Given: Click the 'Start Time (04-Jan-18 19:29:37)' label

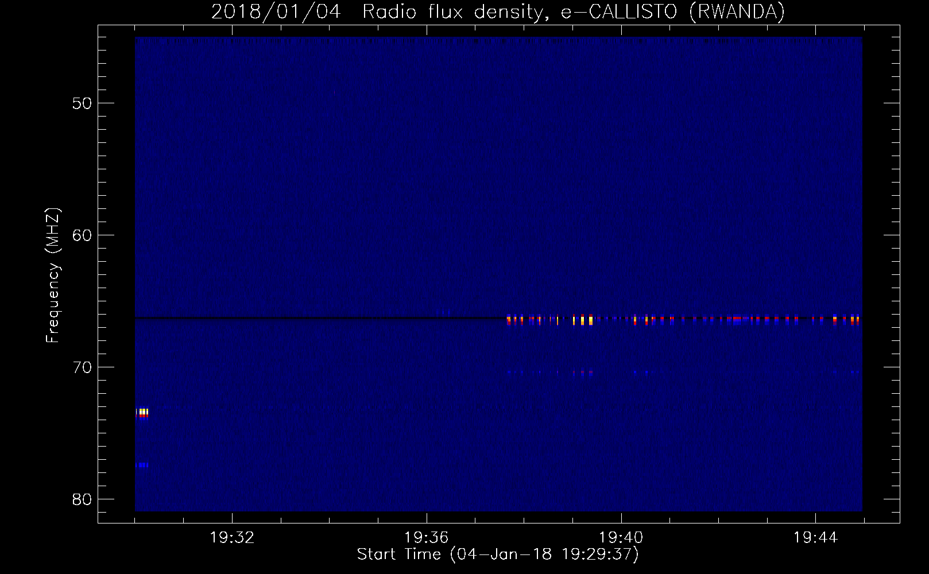Looking at the screenshot, I should (498, 554).
